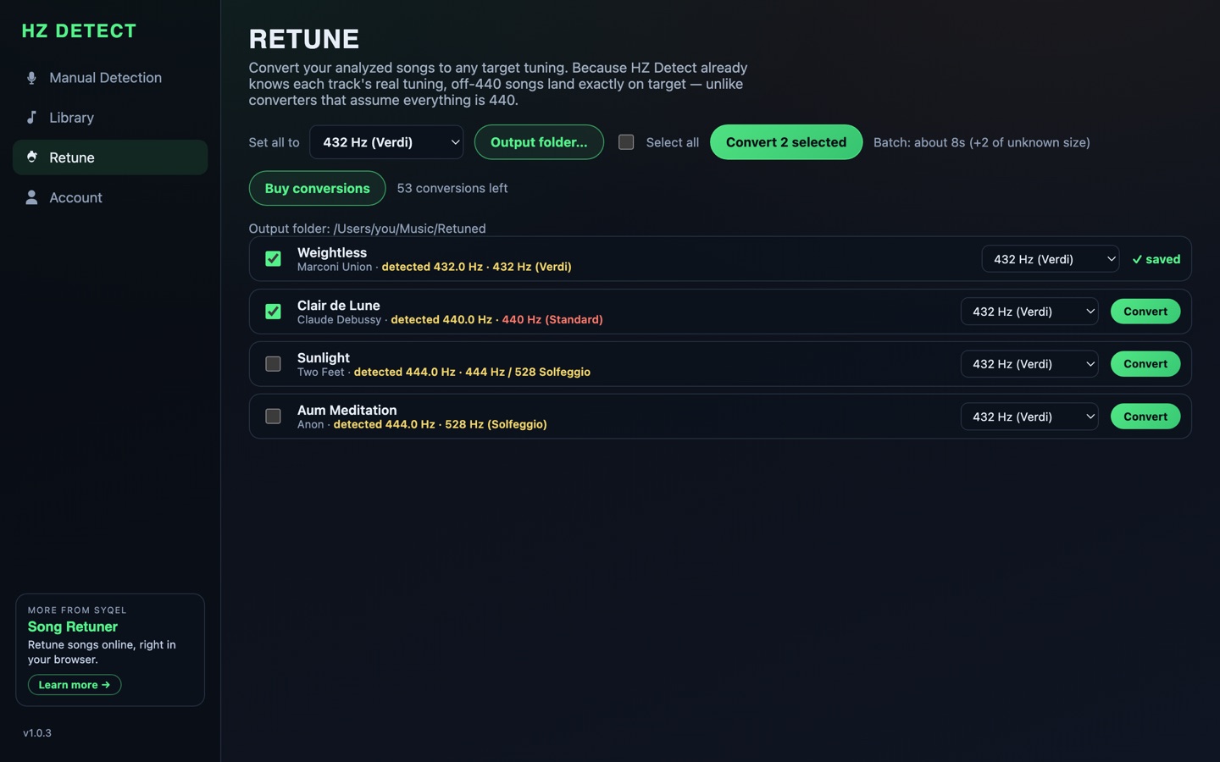Follow the Learn more link for Song Retuner

[x=75, y=685]
